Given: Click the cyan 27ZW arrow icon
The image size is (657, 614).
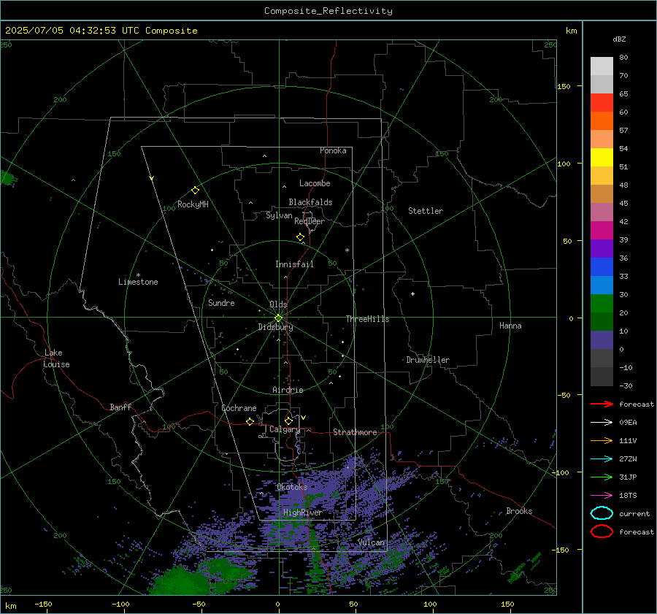Looking at the screenshot, I should tap(602, 459).
